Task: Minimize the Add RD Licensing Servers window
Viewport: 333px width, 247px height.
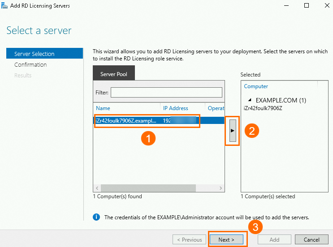Action: coord(286,5)
